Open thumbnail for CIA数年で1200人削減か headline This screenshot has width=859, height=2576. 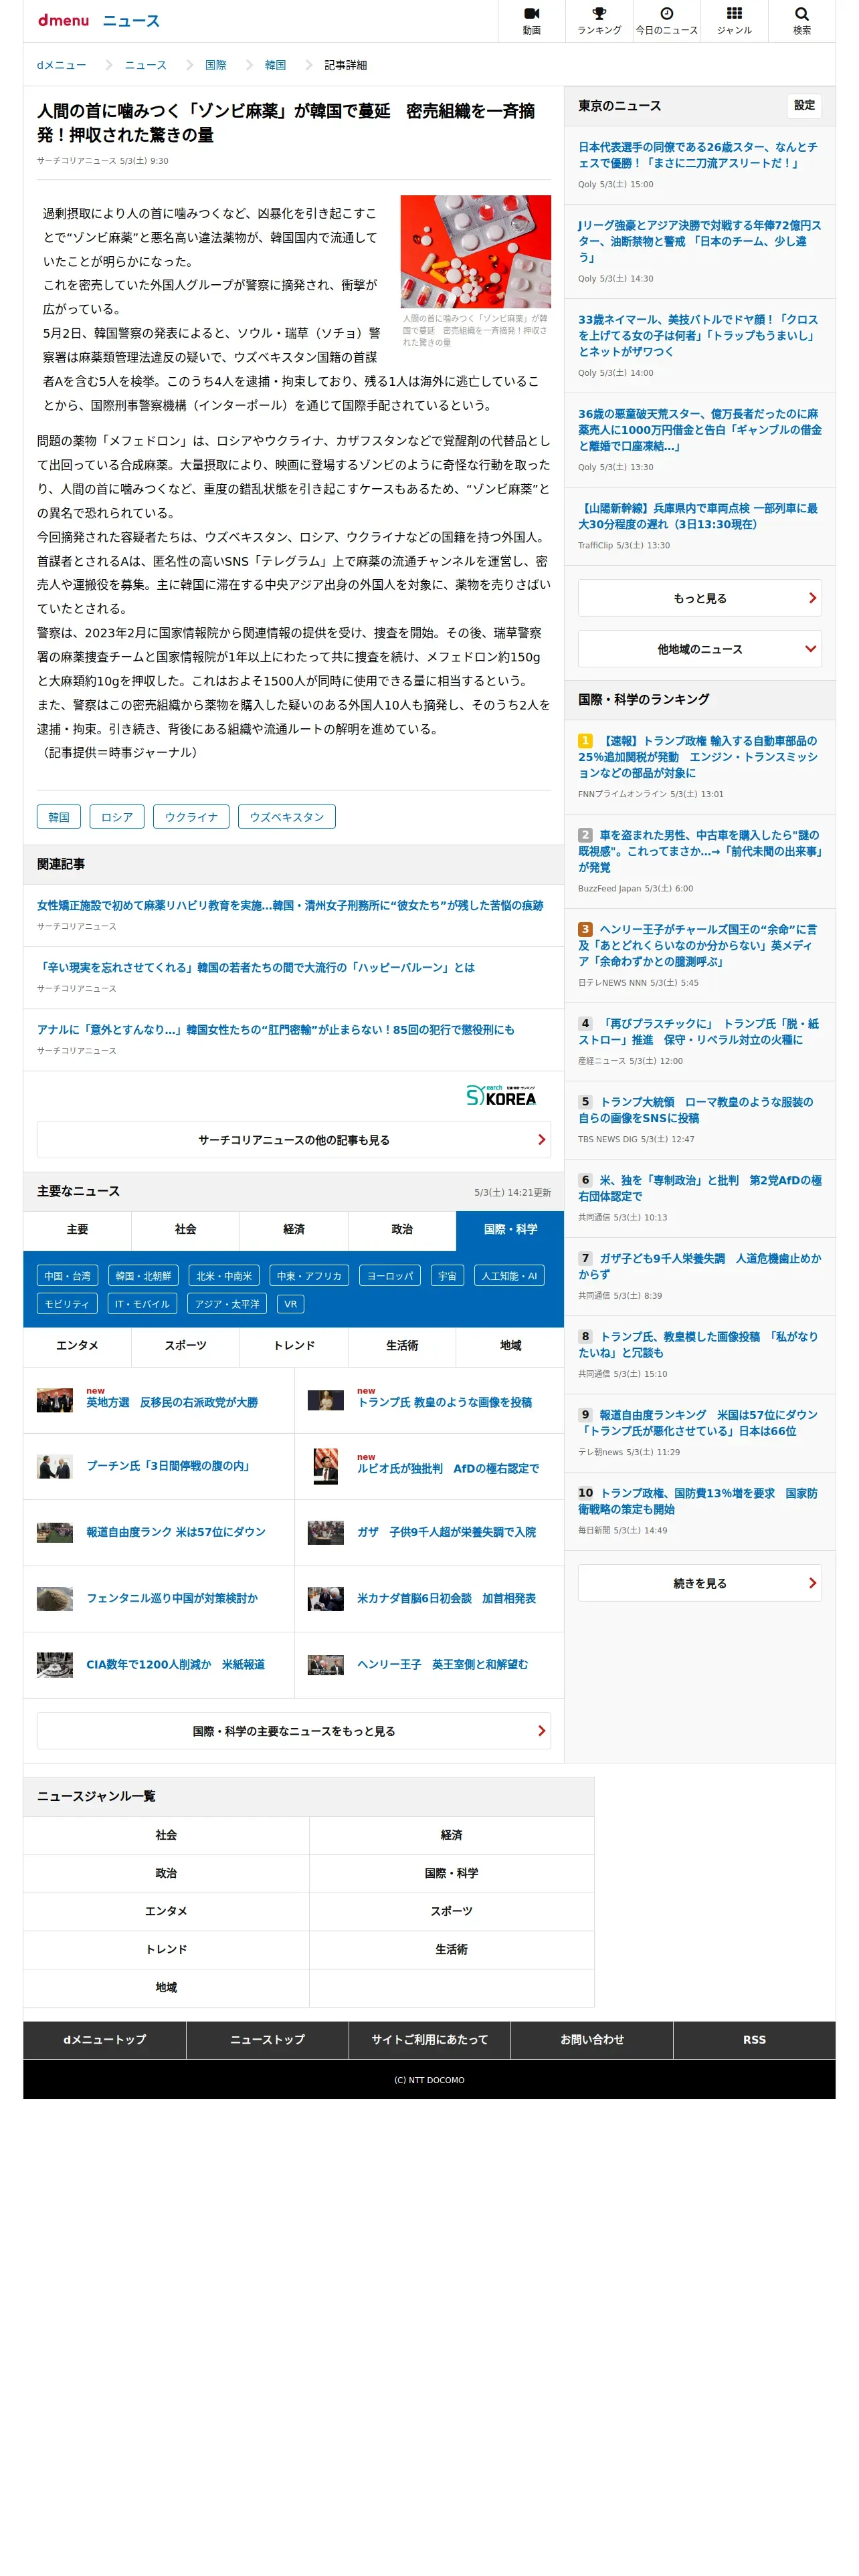(55, 1664)
